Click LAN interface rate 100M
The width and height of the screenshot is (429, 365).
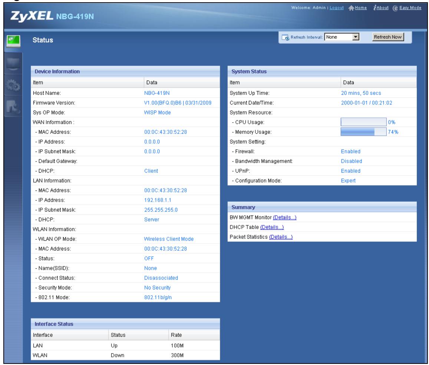pyautogui.click(x=177, y=346)
